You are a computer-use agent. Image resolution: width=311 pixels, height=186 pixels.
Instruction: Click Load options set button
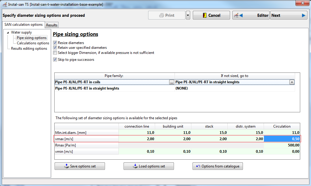pyautogui.click(x=149, y=166)
